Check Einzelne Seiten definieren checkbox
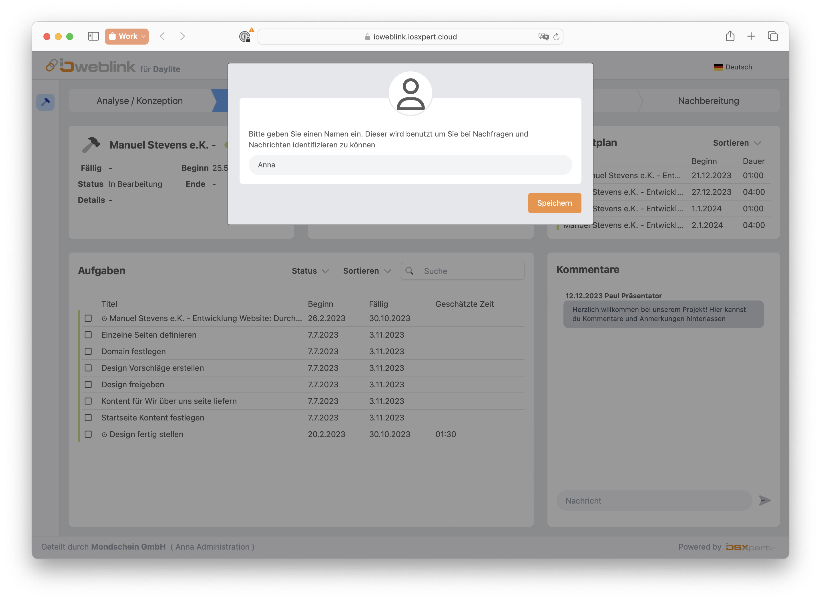Screen dimensions: 821x601 click(88, 335)
